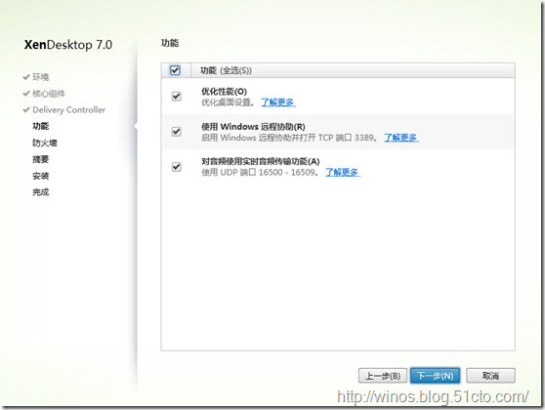
Task: Click the 优化桌面设置 description text
Action: click(228, 102)
